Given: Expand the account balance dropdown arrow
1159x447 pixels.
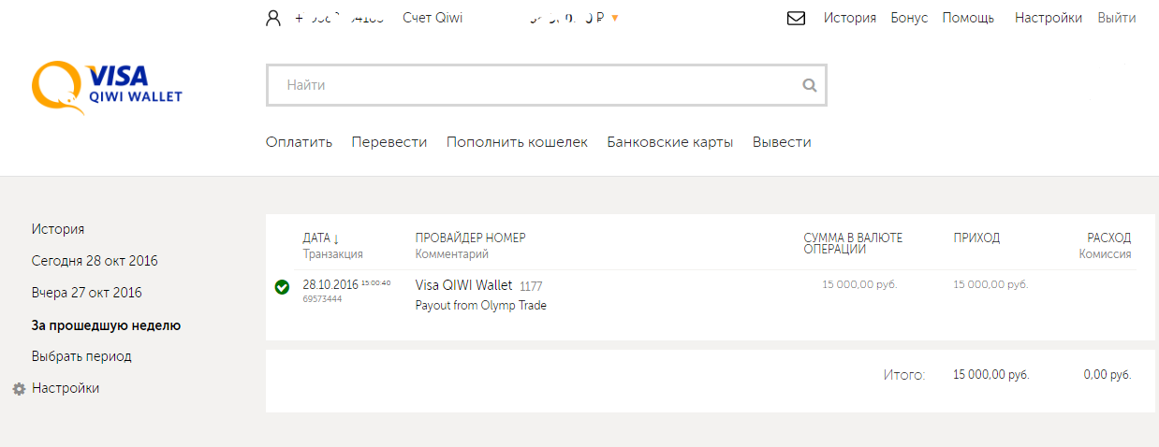Looking at the screenshot, I should (x=615, y=18).
